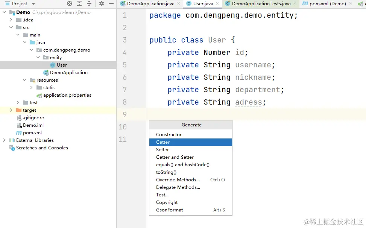Select the External Libraries icon

coord(12,140)
